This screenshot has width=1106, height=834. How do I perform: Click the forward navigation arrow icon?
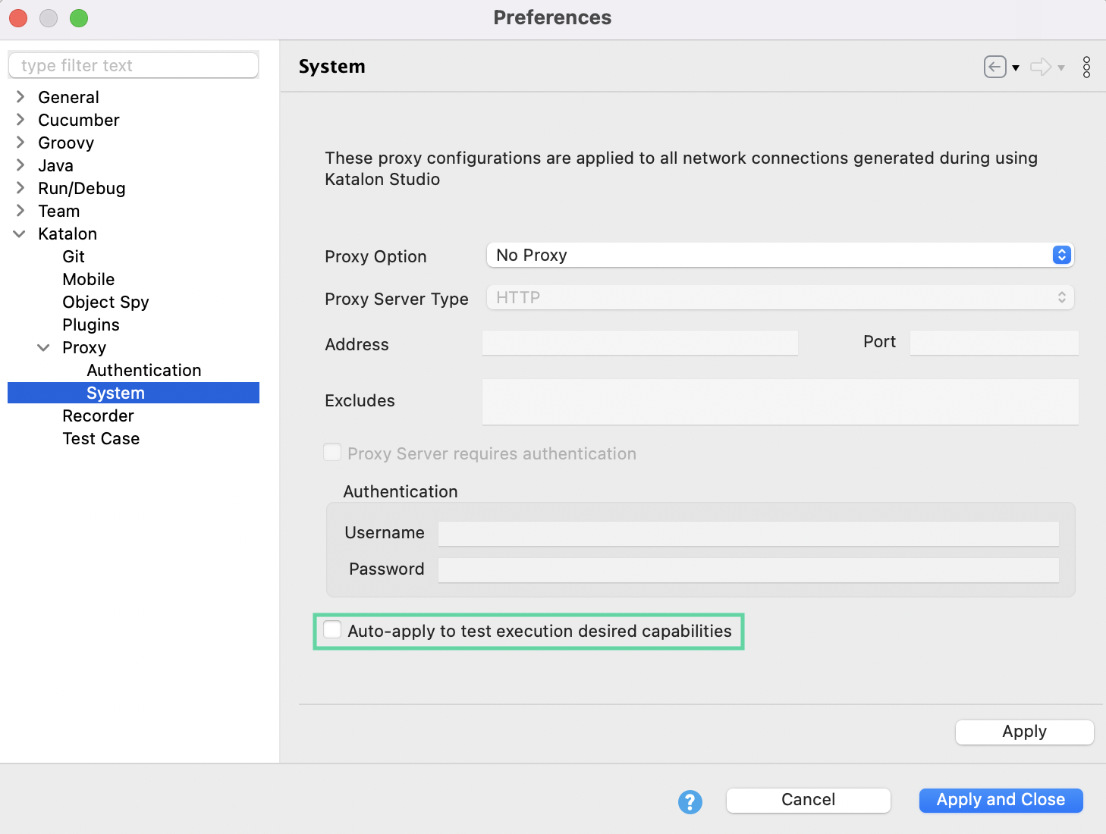click(1039, 67)
